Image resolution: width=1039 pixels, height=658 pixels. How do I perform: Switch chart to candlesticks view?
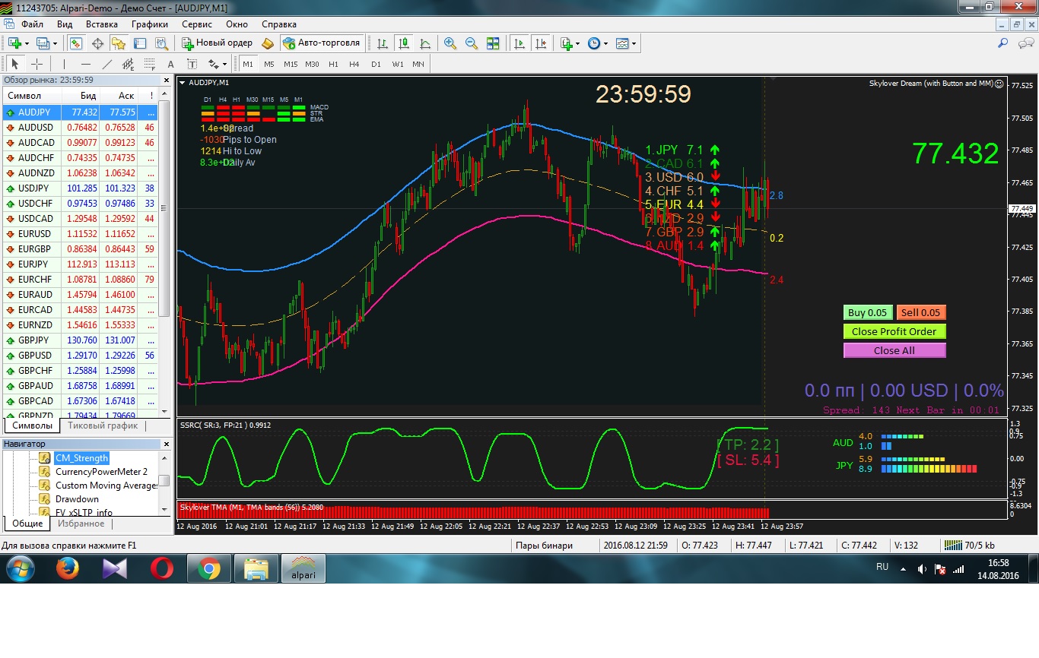point(404,43)
